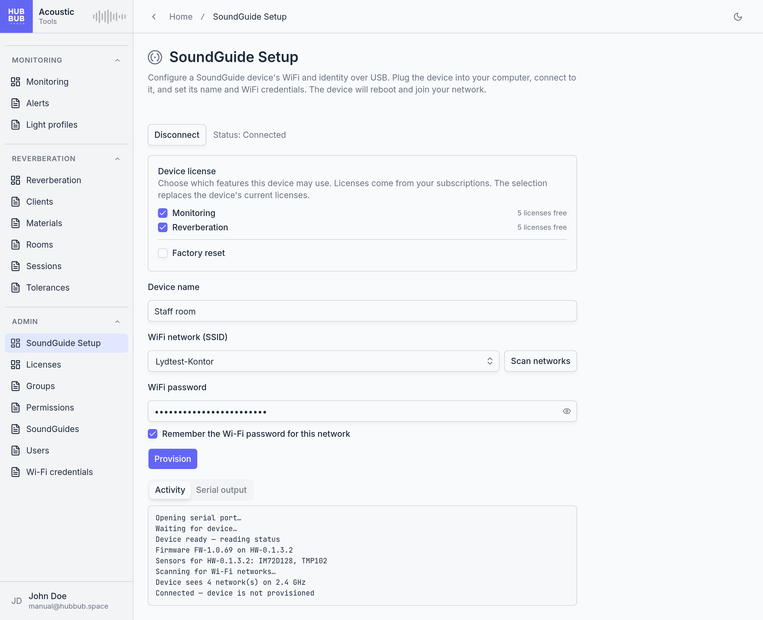Image resolution: width=763 pixels, height=620 pixels.
Task: Click the Sessions document icon
Action: click(15, 266)
